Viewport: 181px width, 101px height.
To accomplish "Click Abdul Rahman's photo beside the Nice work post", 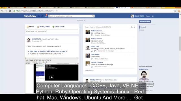I will coord(88,32).
